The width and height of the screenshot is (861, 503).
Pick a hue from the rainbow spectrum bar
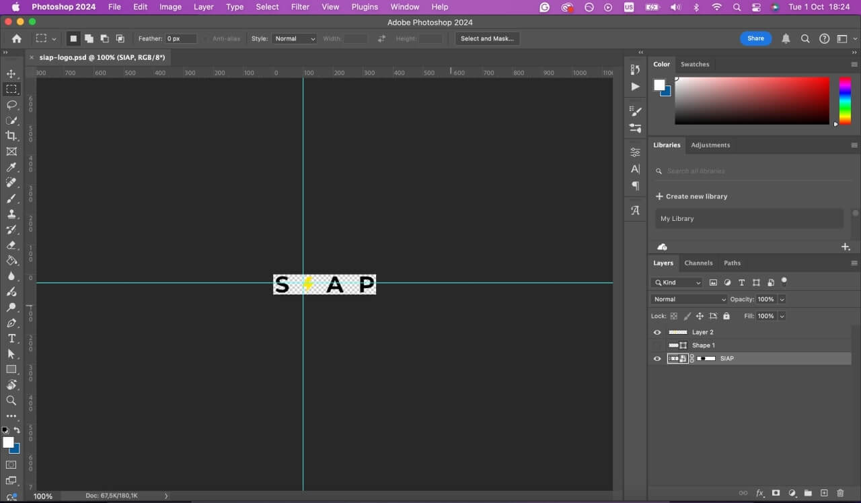click(844, 101)
